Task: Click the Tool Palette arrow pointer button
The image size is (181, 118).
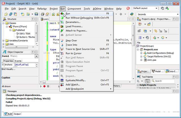Action: (x=147, y=81)
